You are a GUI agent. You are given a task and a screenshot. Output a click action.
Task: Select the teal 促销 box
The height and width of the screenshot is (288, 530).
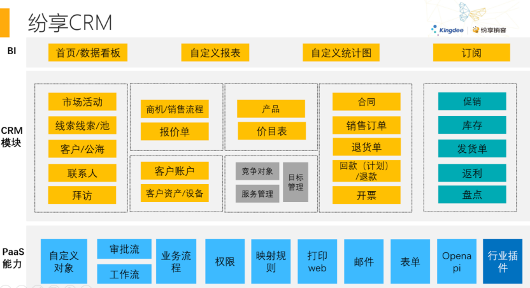click(x=472, y=101)
